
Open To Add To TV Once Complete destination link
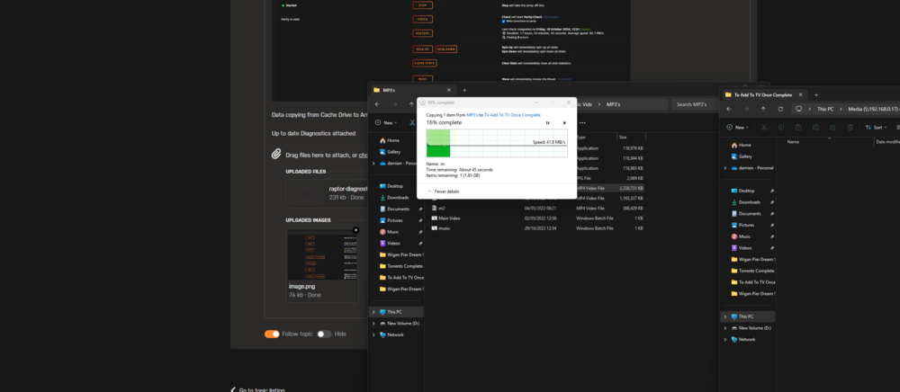(512, 115)
